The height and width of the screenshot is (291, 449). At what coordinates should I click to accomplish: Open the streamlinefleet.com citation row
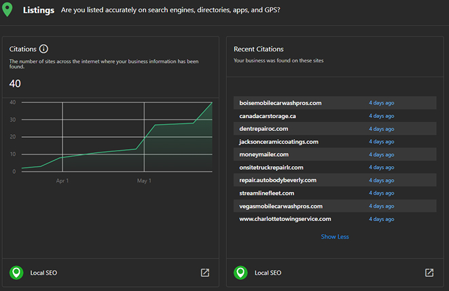point(266,193)
